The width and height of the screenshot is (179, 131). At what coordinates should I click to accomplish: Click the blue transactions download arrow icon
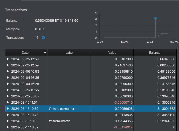(43, 38)
